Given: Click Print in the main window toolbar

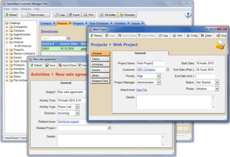Looking at the screenshot, I should pyautogui.click(x=89, y=15).
